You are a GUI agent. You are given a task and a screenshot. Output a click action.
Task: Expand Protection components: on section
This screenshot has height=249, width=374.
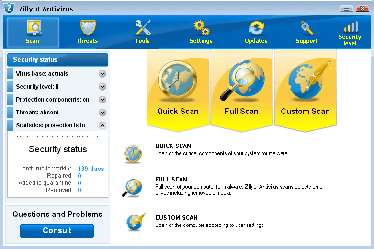(x=102, y=100)
